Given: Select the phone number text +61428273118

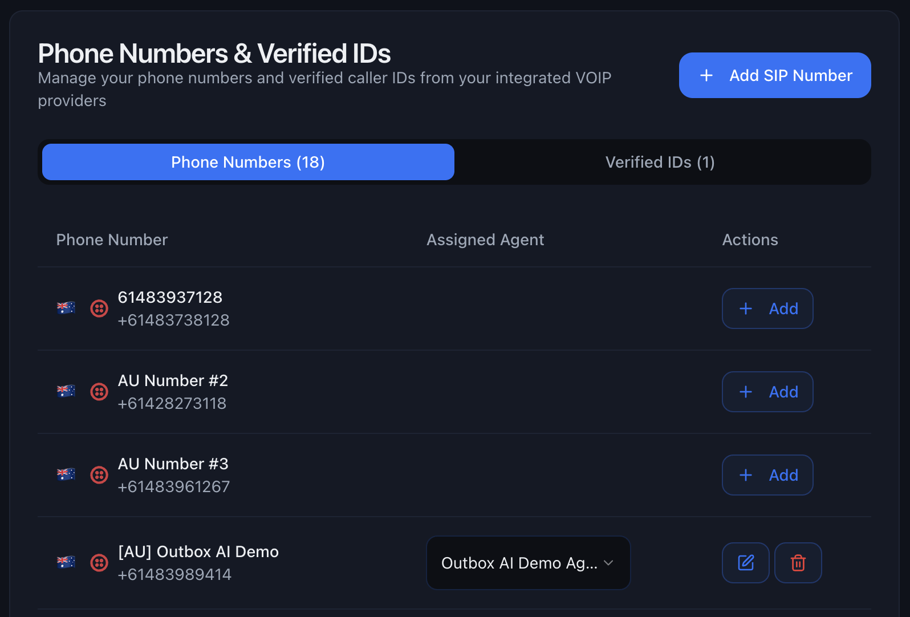Looking at the screenshot, I should (x=172, y=403).
